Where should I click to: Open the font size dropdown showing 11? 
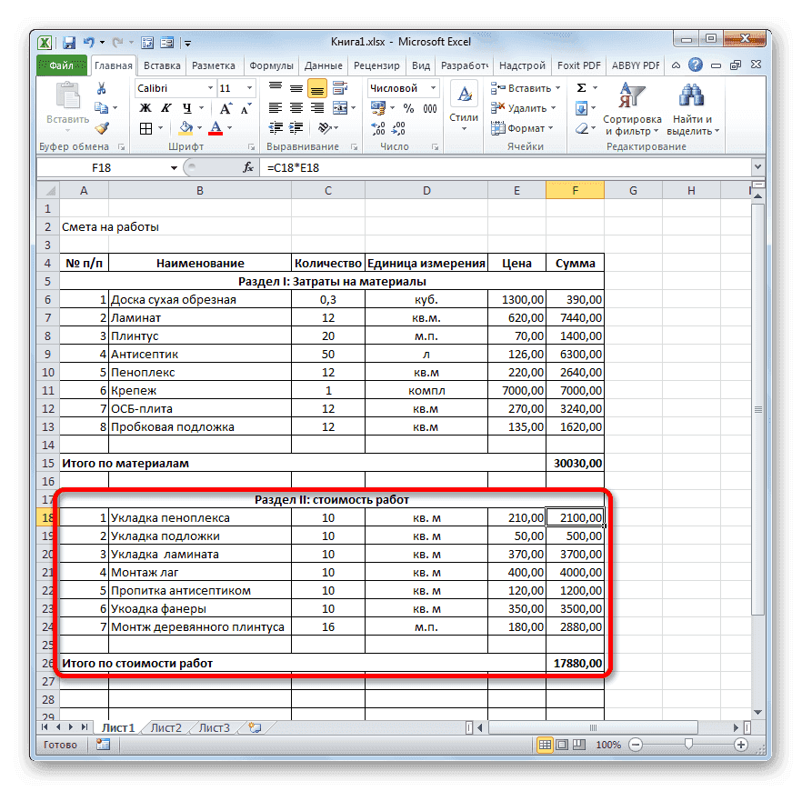pos(234,88)
